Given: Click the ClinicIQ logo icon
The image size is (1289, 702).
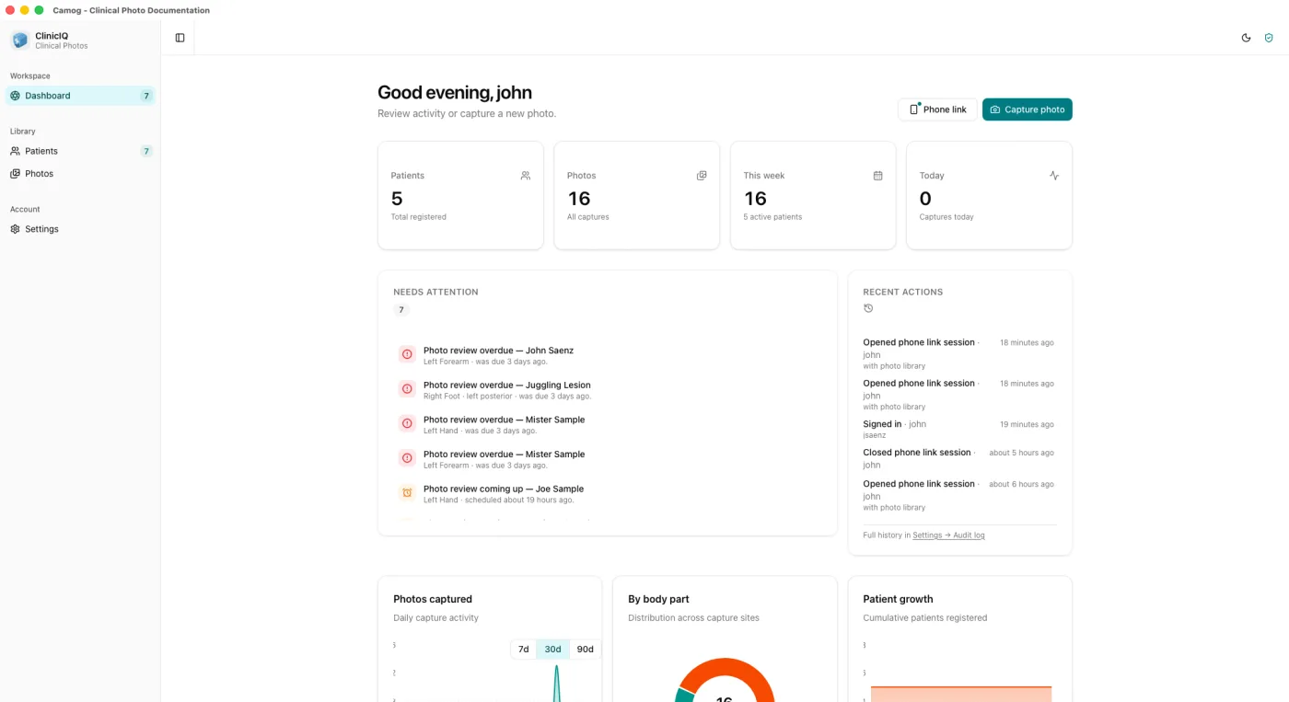Looking at the screenshot, I should [x=19, y=40].
